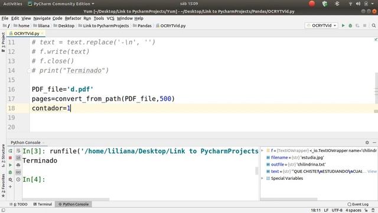This screenshot has width=378, height=213.
Task: Toggle the 1: Project side tool window
Action: point(3,43)
